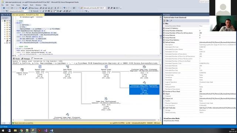Image resolution: width=237 pixels, height=133 pixels.
Task: Click the Save icon in toolbar
Action: pos(23,8)
